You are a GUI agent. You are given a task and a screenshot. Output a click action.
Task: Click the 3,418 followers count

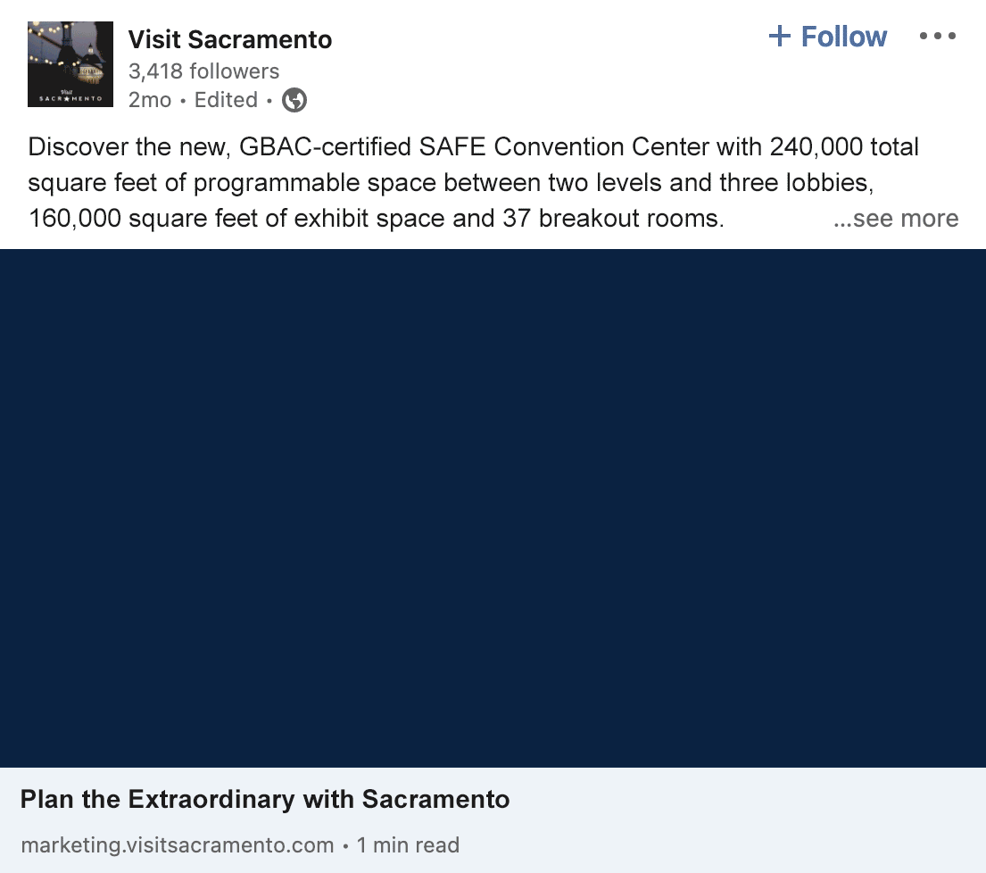203,71
